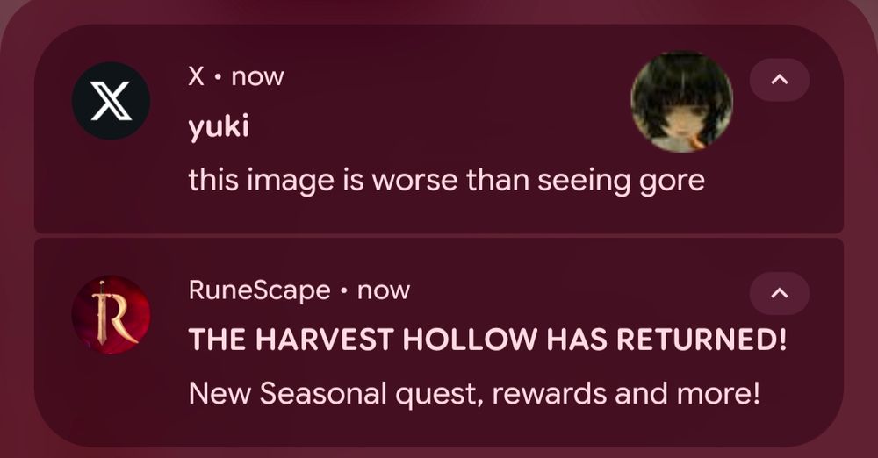The image size is (878, 458).
Task: Tap the gap separating the two notifications
Action: (x=439, y=236)
